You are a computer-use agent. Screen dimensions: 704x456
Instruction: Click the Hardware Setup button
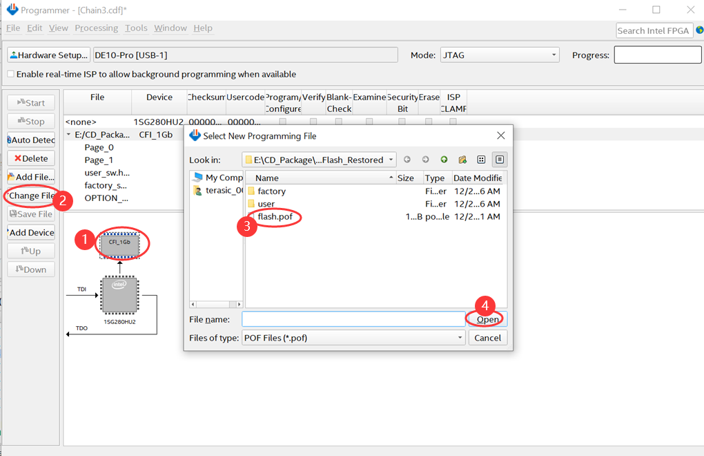coord(48,55)
